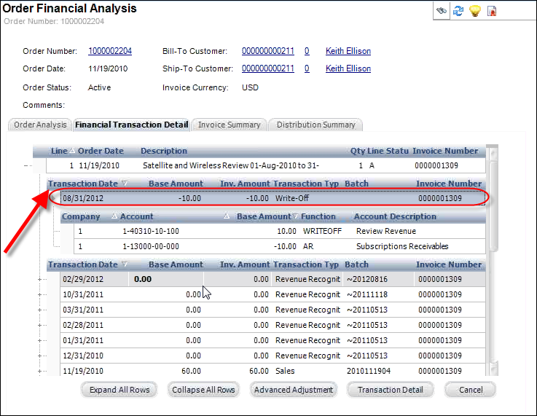
Task: Expand the 10/31/2011 transaction row
Action: tap(40, 294)
